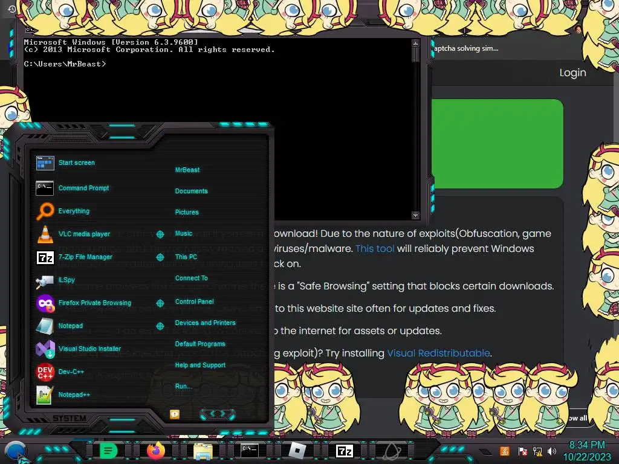Click the Start orb on taskbar
The width and height of the screenshot is (619, 464).
point(16,451)
